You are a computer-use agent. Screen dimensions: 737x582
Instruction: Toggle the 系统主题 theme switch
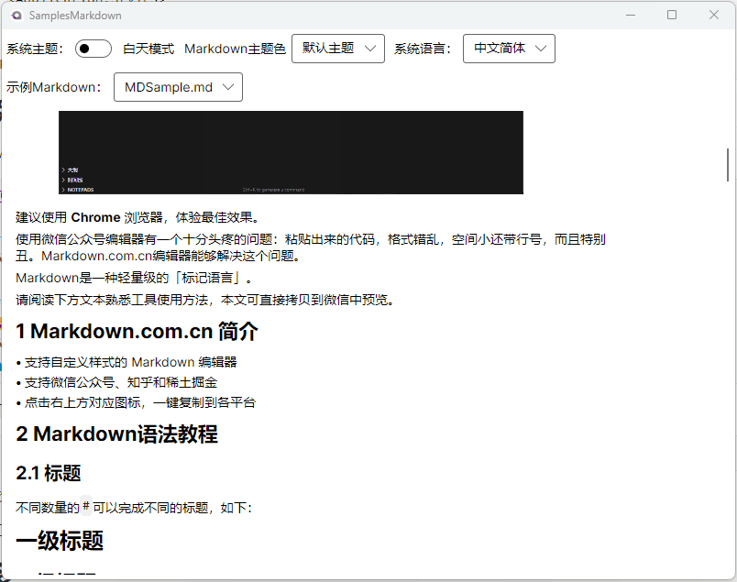click(x=93, y=48)
